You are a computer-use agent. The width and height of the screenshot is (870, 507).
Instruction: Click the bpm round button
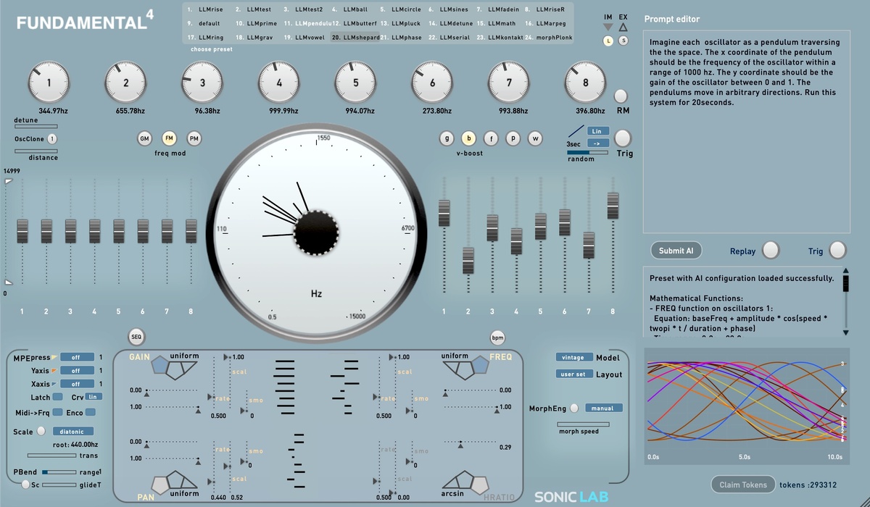tap(497, 337)
